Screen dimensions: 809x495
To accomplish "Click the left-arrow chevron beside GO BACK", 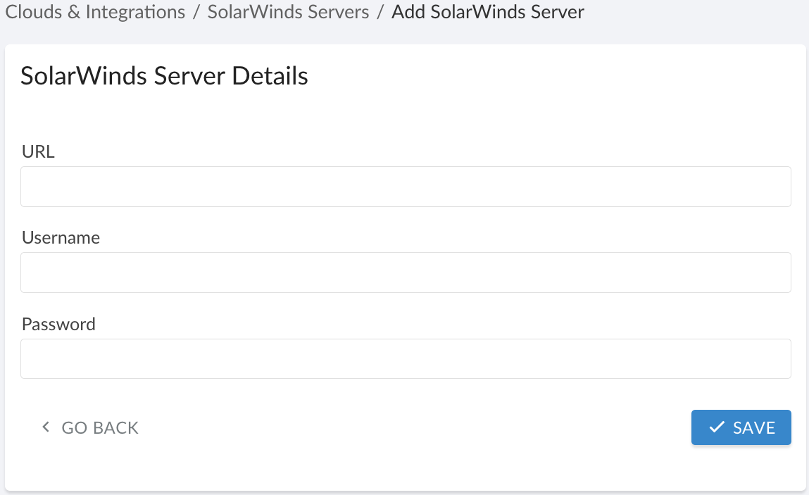I will [x=45, y=427].
